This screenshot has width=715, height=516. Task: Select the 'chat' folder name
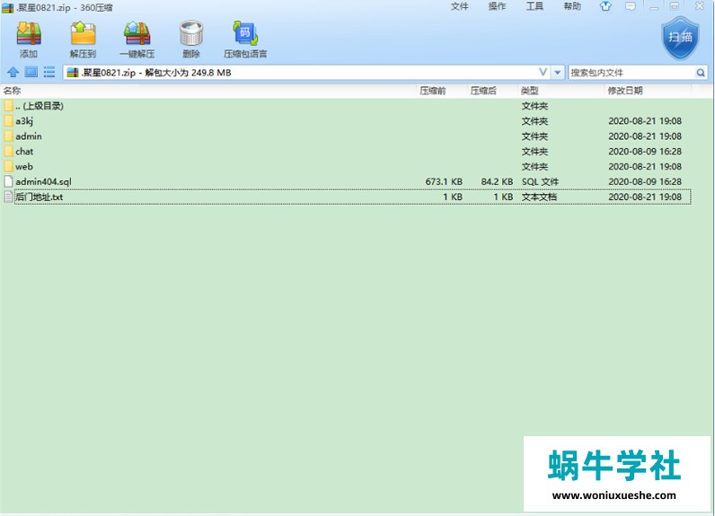[x=24, y=151]
